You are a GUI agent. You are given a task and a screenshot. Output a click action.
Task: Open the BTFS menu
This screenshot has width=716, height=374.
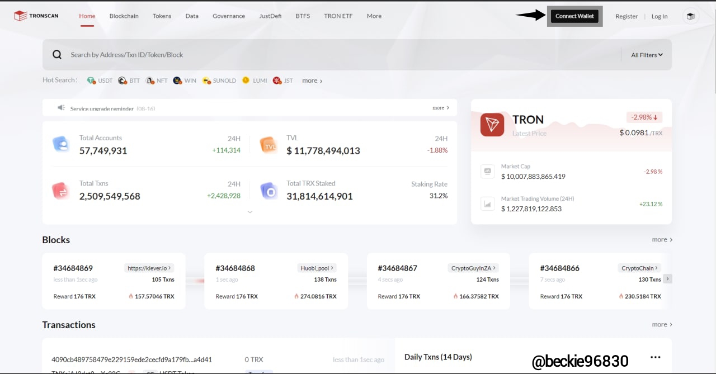pos(303,16)
